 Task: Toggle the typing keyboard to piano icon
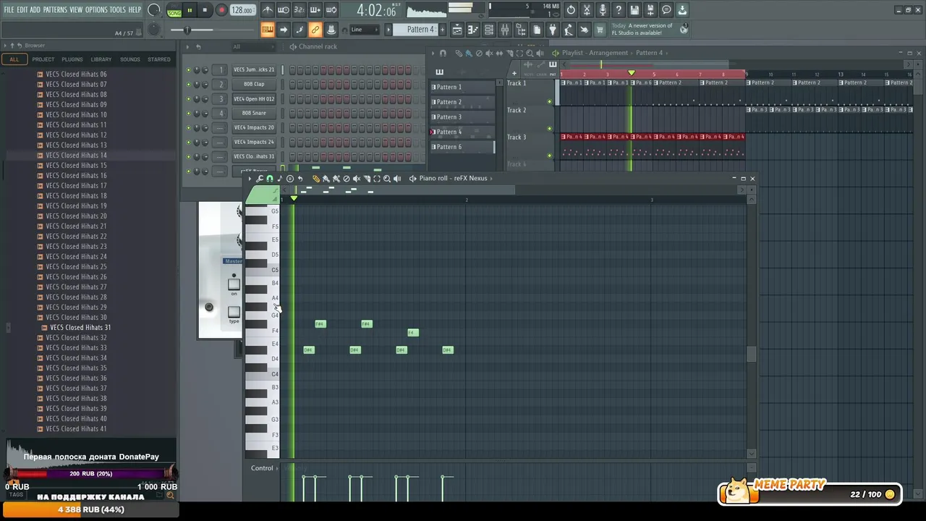[268, 30]
